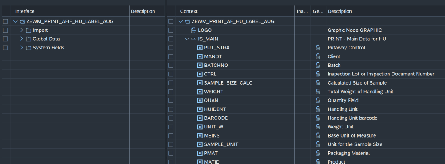Click the BARCODE field icon
This screenshot has width=445, height=164.
click(200, 118)
